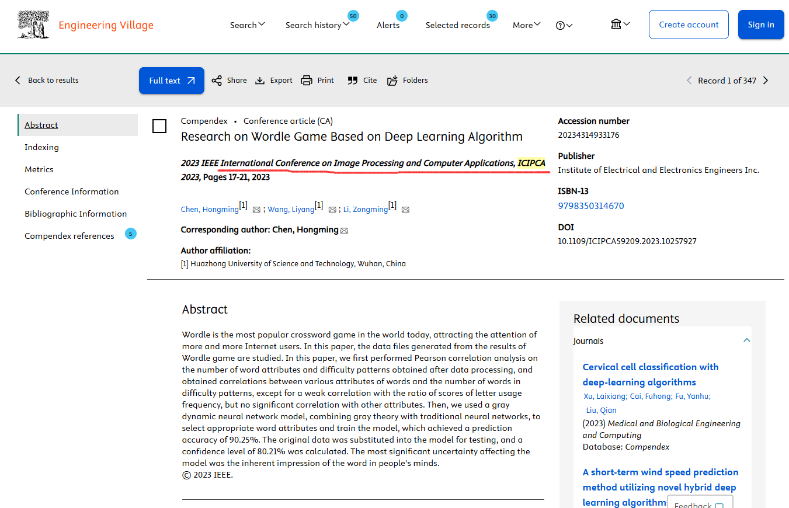Screen dimensions: 789x508
Task: Click Record 1 of 347 text
Action: pyautogui.click(x=727, y=81)
